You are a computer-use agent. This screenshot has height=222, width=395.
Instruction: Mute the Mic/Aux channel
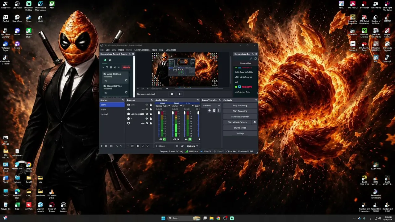[x=174, y=139]
